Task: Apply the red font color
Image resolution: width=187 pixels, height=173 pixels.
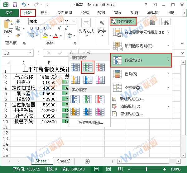Action: pyautogui.click(x=56, y=35)
